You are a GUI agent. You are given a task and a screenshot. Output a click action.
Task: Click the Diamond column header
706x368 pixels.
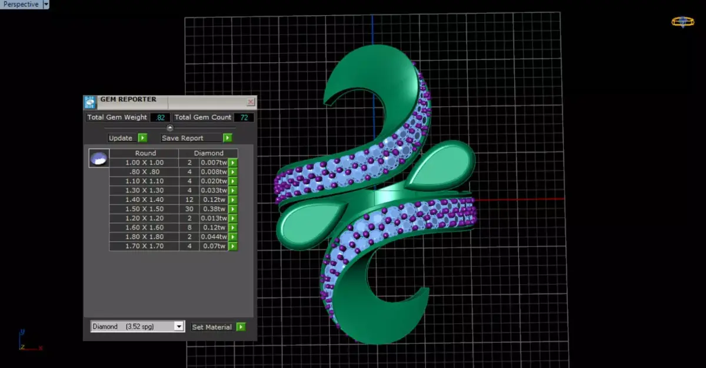(209, 153)
